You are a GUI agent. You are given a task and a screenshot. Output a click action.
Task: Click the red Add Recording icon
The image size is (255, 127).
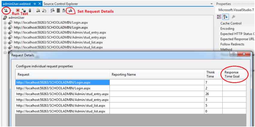coord(18,10)
